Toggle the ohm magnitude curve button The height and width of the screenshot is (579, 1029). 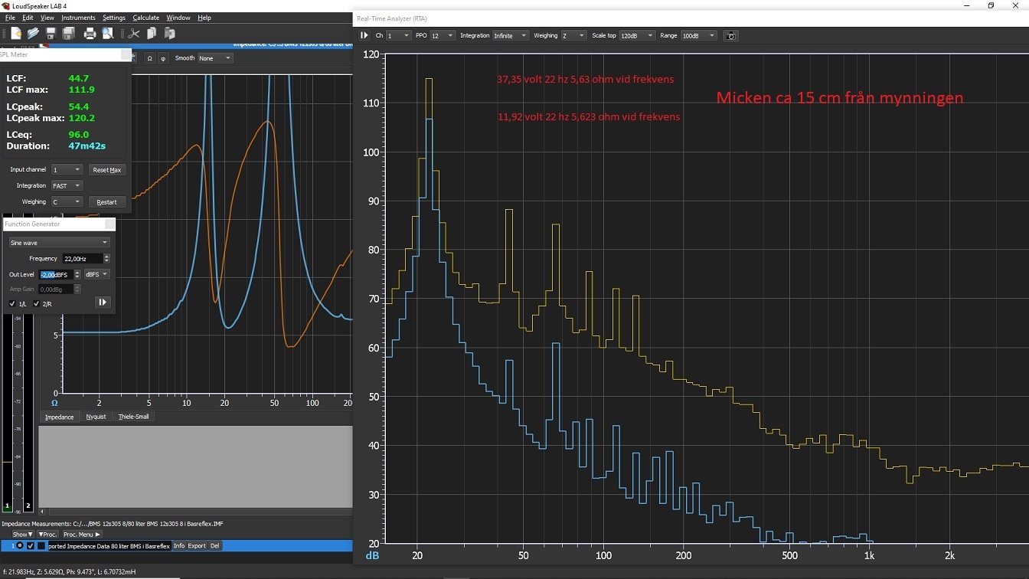[x=150, y=58]
